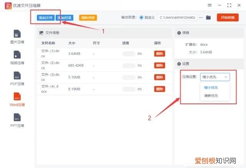Minimize the 优速文件压缩器 window
This screenshot has width=246, height=168.
point(219,5)
